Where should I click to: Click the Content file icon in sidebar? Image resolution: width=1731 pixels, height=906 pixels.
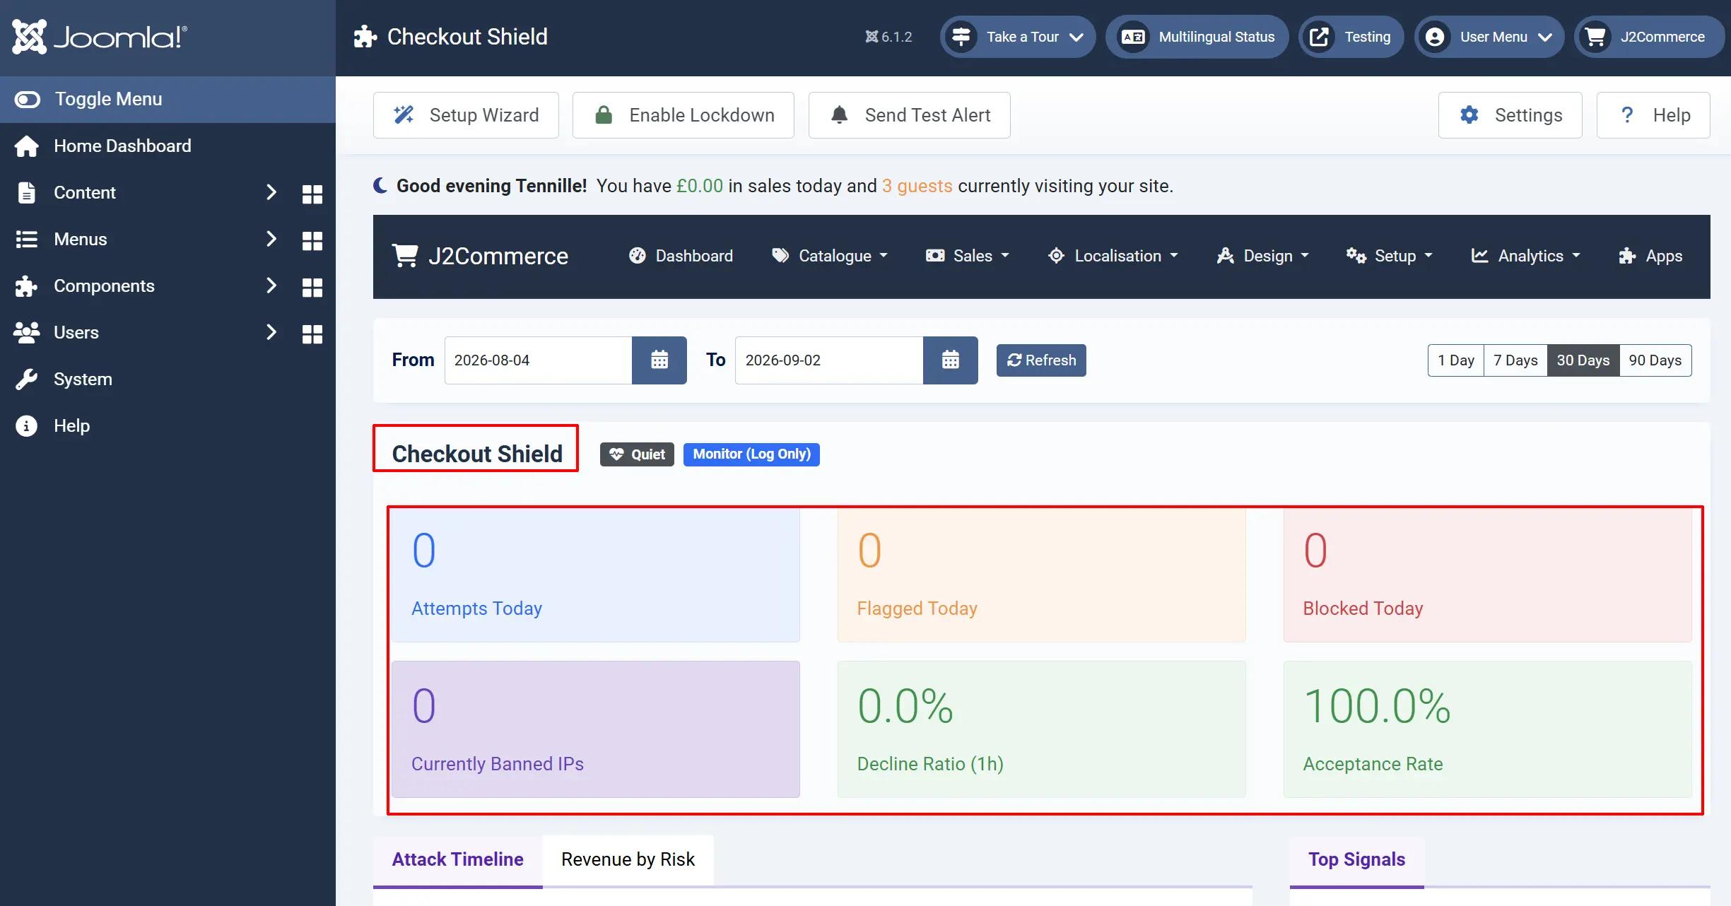pos(27,192)
